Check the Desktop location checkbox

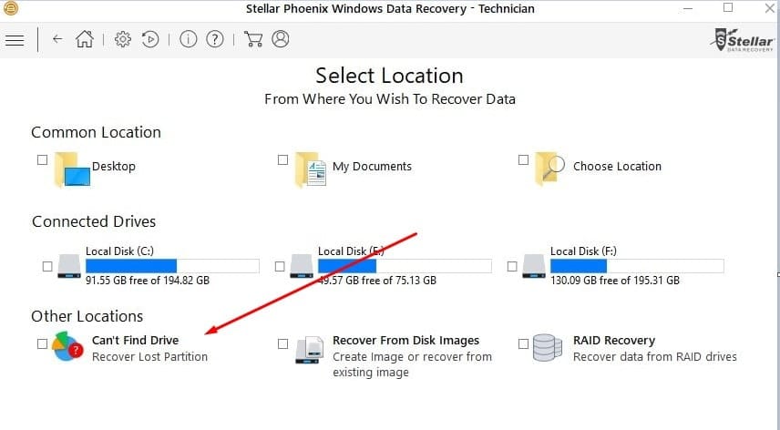[x=42, y=159]
